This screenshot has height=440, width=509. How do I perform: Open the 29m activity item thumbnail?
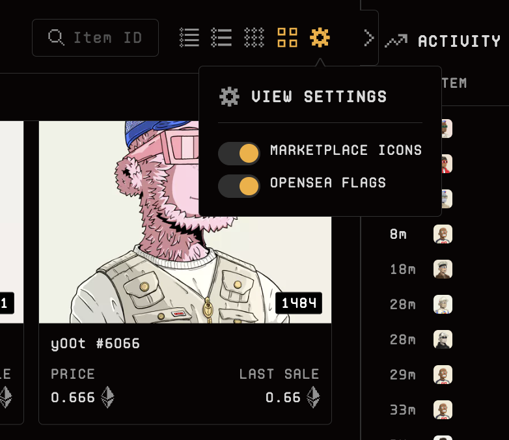[443, 375]
